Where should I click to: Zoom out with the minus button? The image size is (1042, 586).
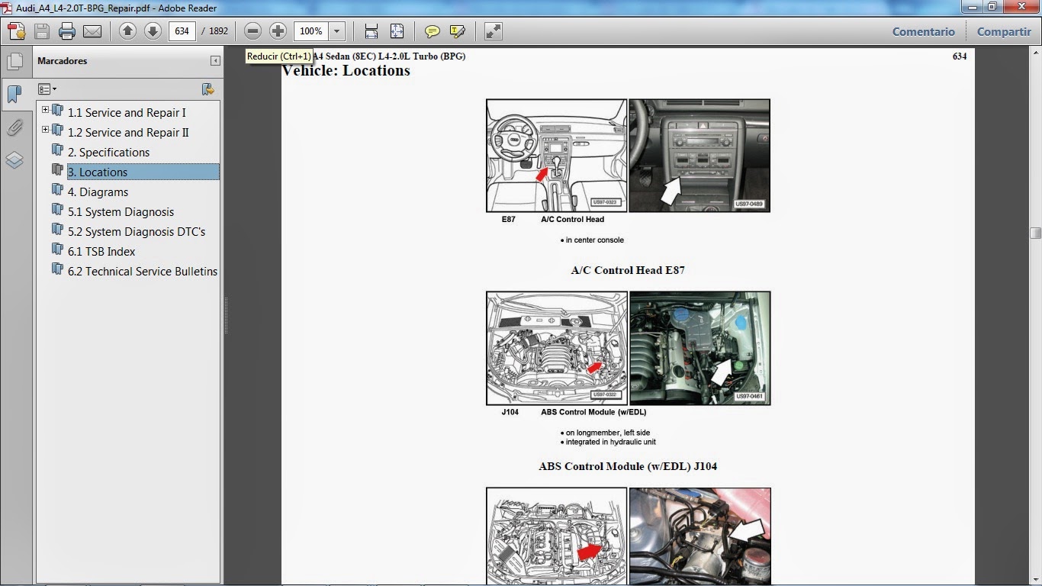point(253,31)
